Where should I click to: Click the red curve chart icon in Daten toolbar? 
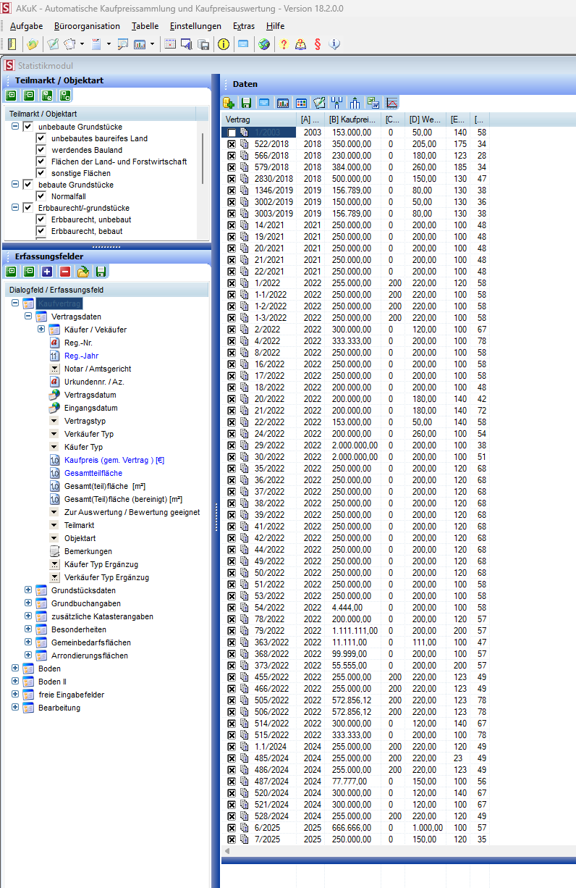(x=391, y=103)
